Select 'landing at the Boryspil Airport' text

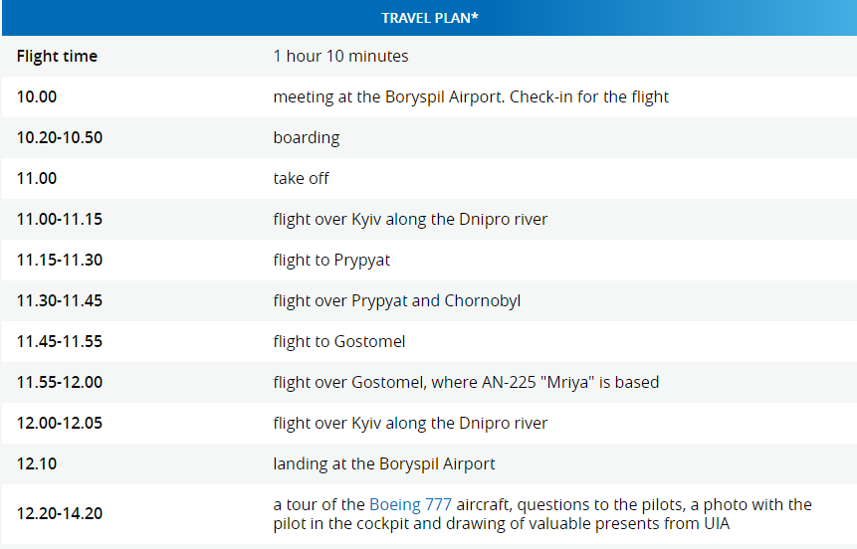pyautogui.click(x=384, y=464)
